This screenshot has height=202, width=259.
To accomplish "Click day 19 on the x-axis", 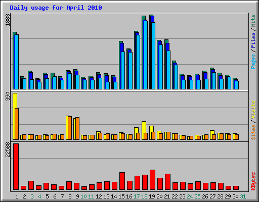I will [x=152, y=196].
